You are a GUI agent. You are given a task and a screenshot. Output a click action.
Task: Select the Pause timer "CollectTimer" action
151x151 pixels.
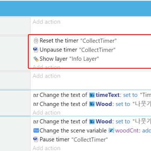tap(70, 139)
